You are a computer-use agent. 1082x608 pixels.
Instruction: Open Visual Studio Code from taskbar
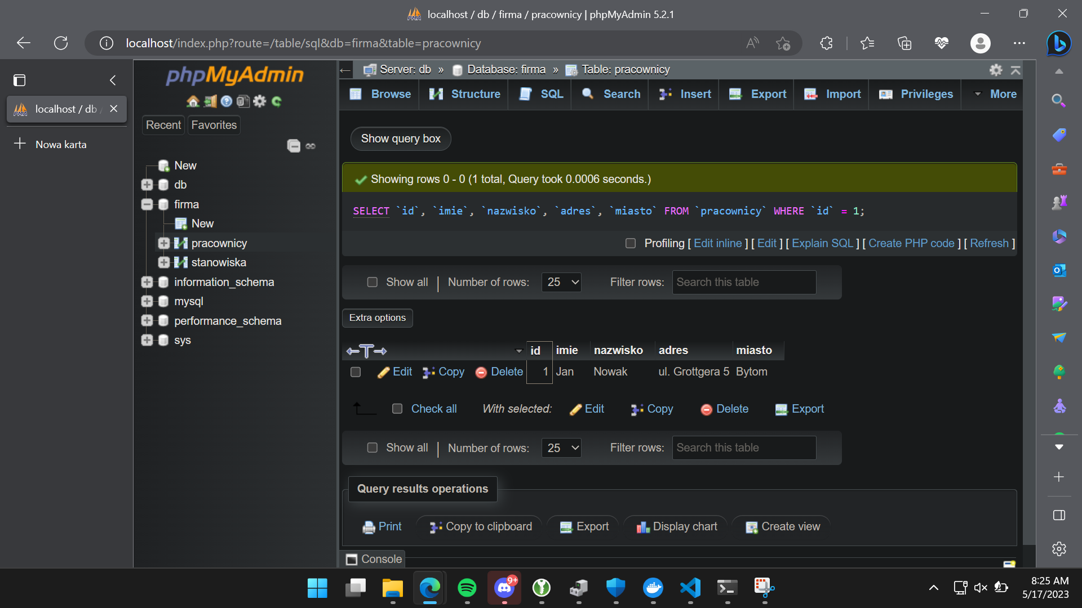click(690, 588)
